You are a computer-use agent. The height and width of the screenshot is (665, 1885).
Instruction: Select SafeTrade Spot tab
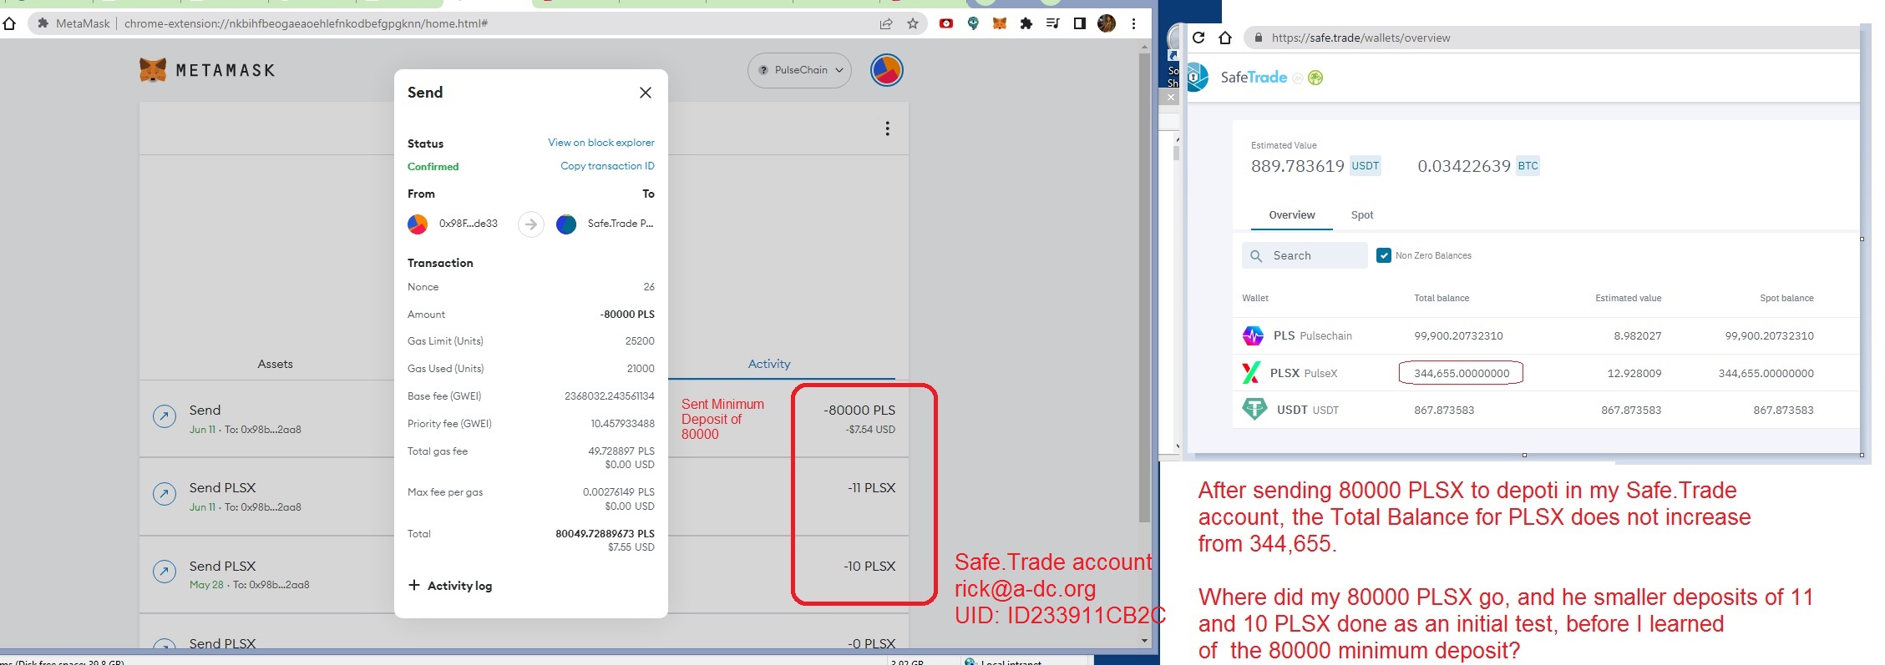[x=1362, y=215]
